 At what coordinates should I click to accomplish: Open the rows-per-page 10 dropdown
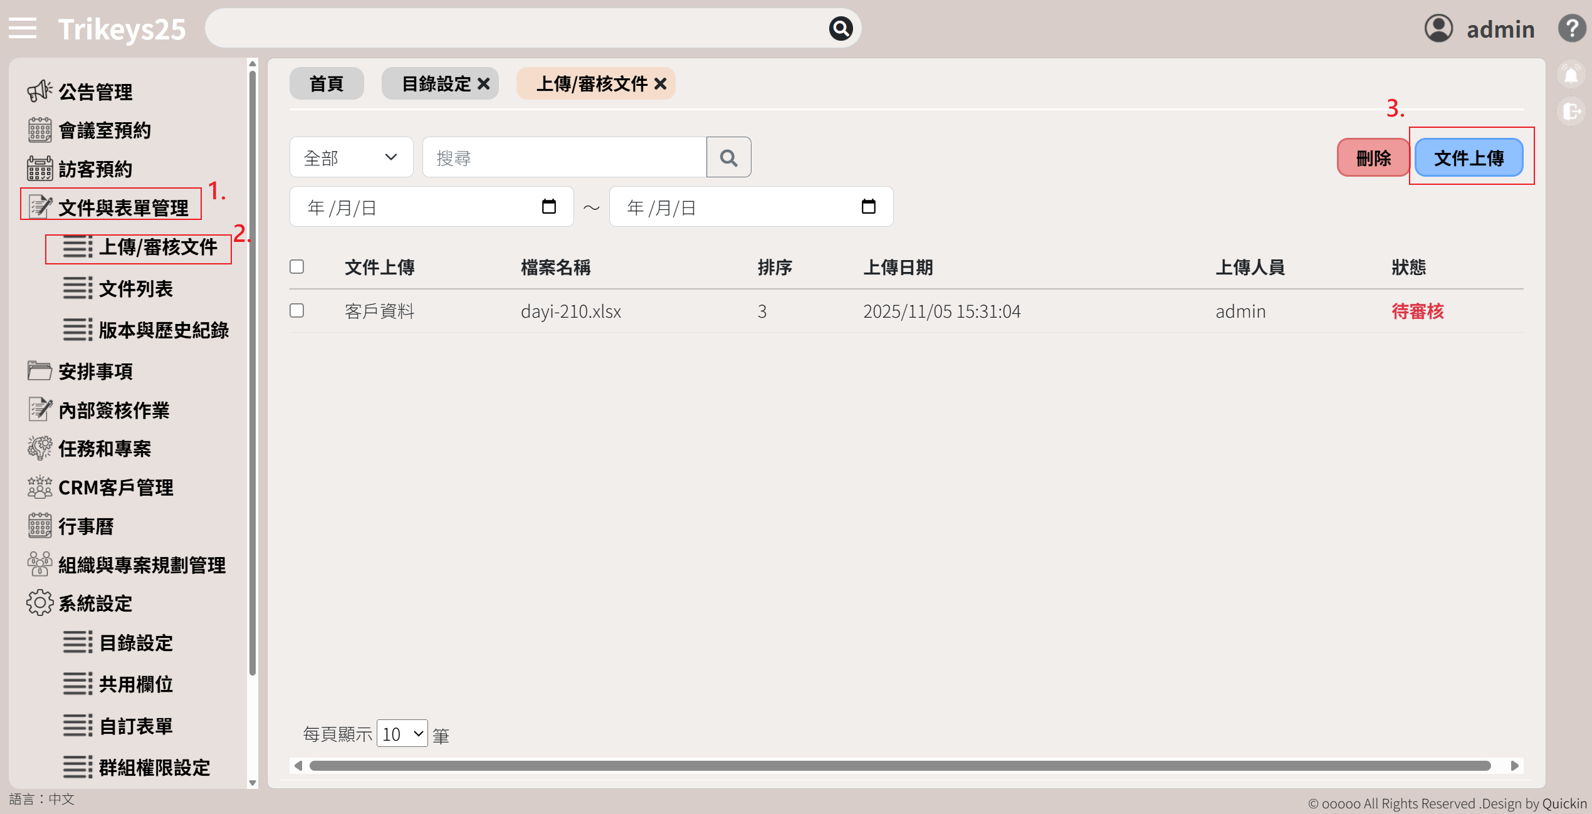[402, 734]
